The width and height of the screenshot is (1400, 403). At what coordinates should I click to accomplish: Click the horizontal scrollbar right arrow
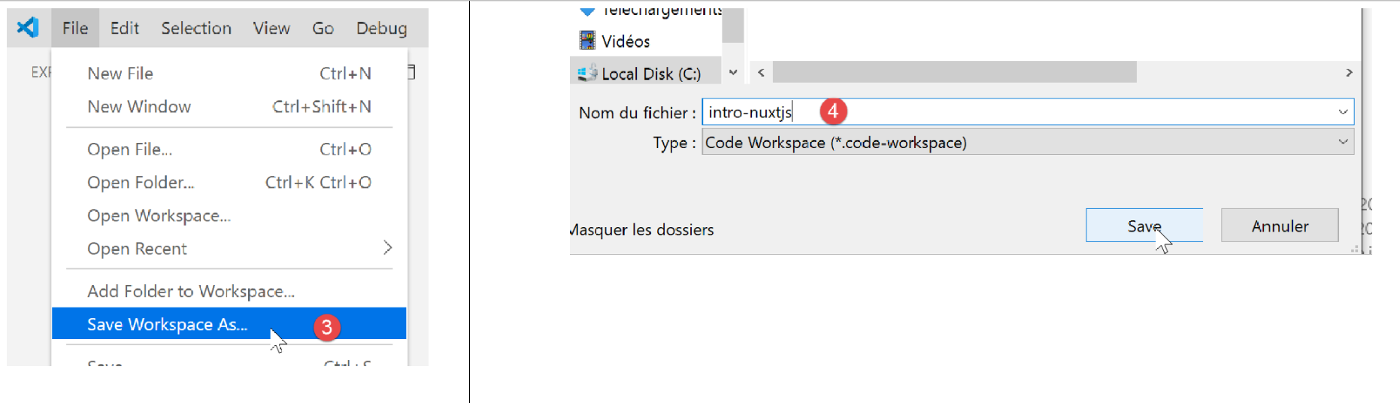point(1349,73)
